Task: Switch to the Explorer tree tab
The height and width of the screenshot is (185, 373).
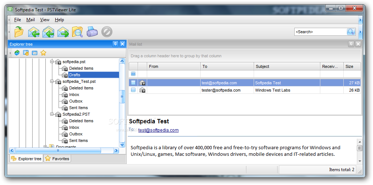Action: click(26, 159)
